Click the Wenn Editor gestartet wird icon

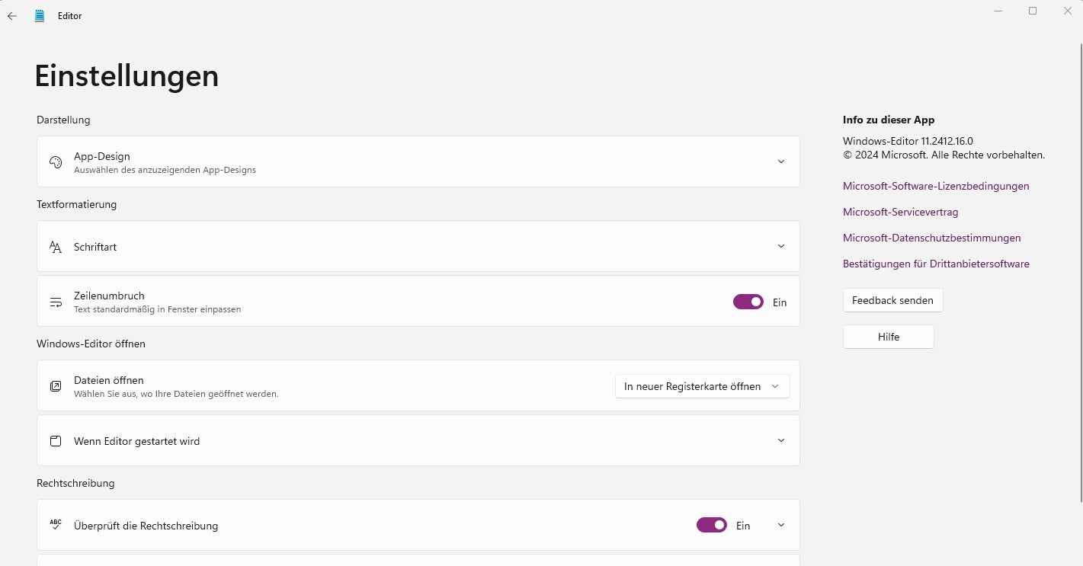[55, 441]
